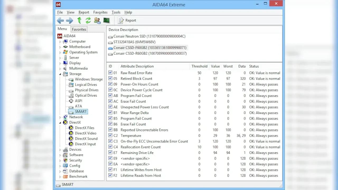Open the Benchmark tree icon
Image resolution: width=338 pixels, height=190 pixels.
[65, 177]
